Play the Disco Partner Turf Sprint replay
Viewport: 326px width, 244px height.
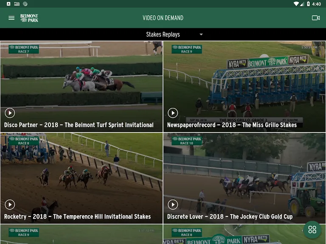coord(10,113)
